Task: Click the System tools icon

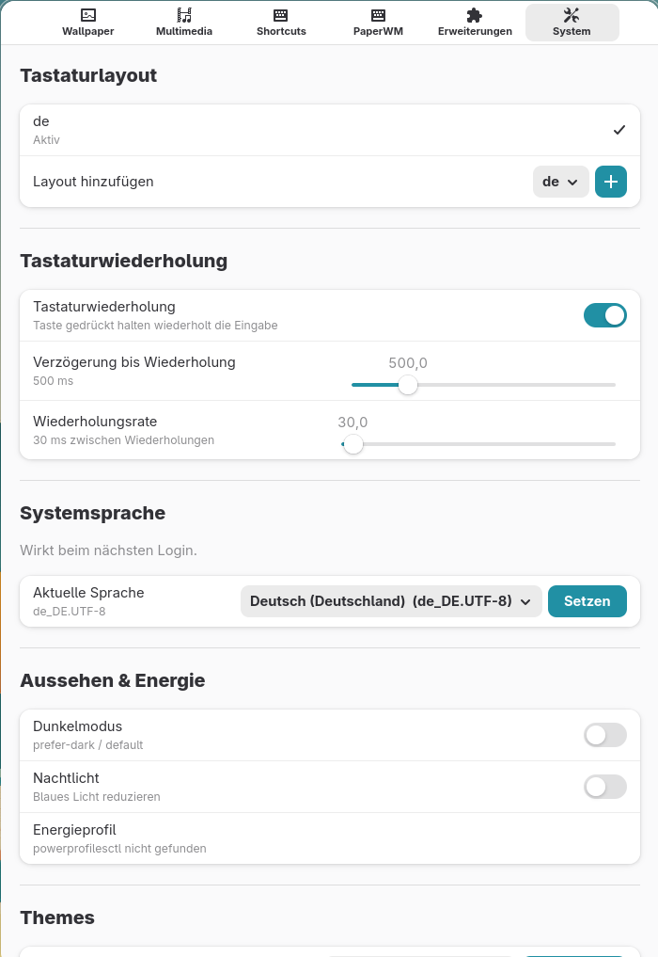Action: pos(572,15)
